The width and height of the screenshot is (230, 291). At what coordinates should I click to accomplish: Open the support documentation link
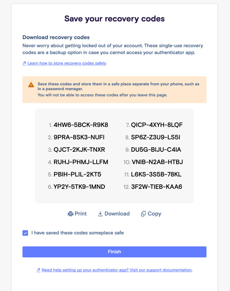pos(117,270)
